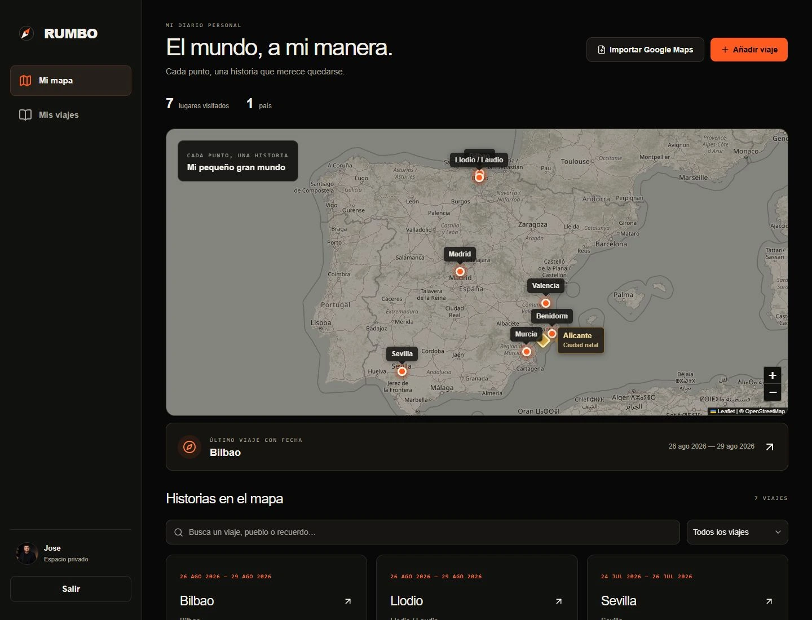
Task: Click the 7 VIAJES count label
Action: (x=771, y=498)
